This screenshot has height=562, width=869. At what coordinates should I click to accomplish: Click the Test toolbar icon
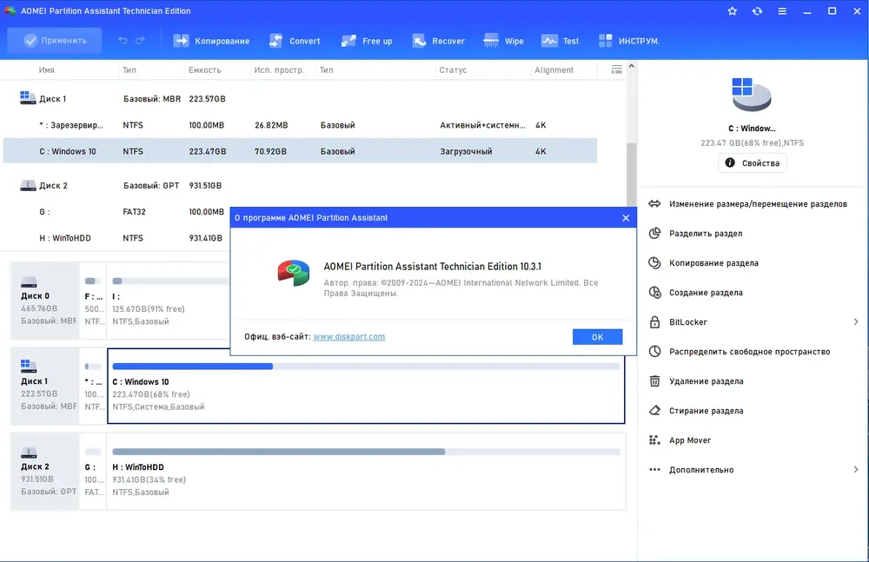click(549, 41)
